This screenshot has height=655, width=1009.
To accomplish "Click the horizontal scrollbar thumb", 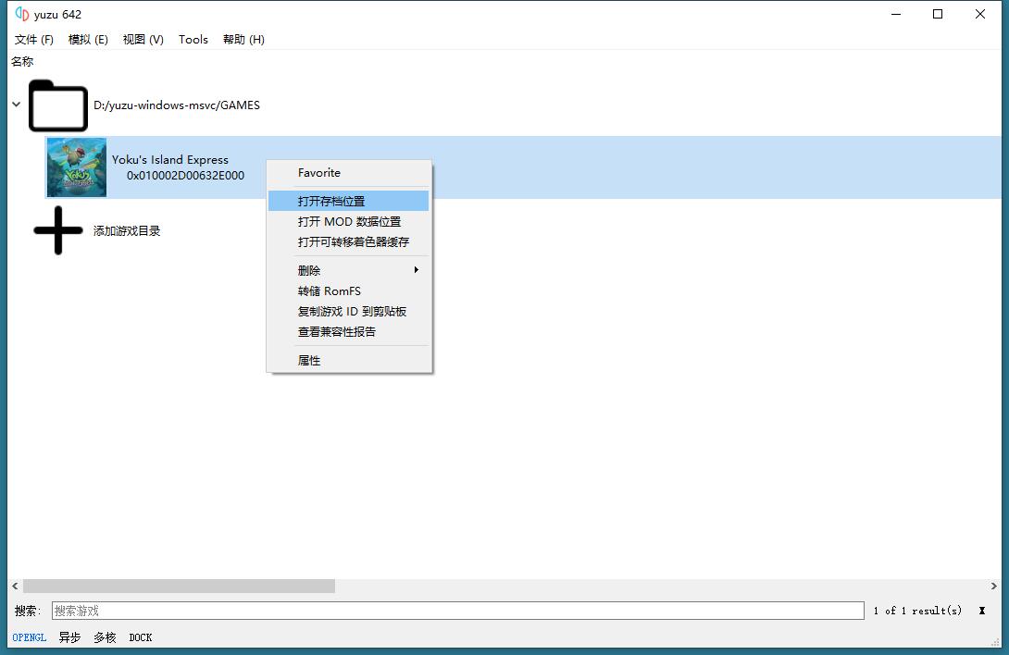I will coord(179,586).
